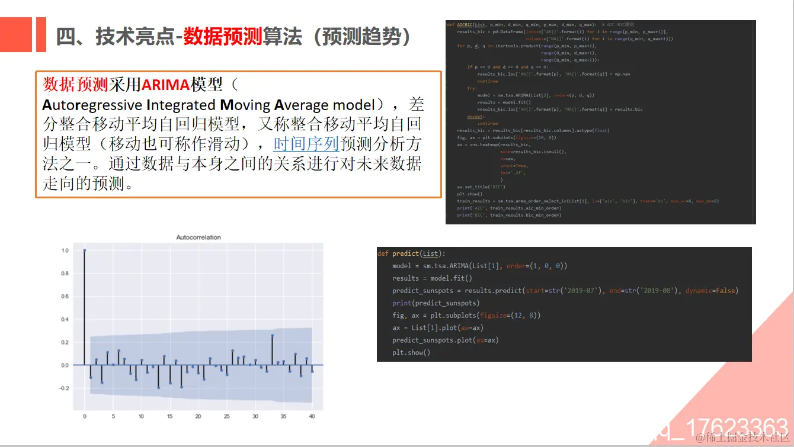The image size is (794, 447).
Task: Click the def predict(List): code line
Action: click(x=411, y=253)
